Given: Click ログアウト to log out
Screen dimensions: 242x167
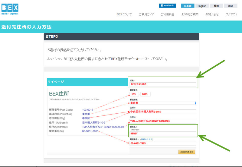Looking at the screenshot, I should 231,14.
